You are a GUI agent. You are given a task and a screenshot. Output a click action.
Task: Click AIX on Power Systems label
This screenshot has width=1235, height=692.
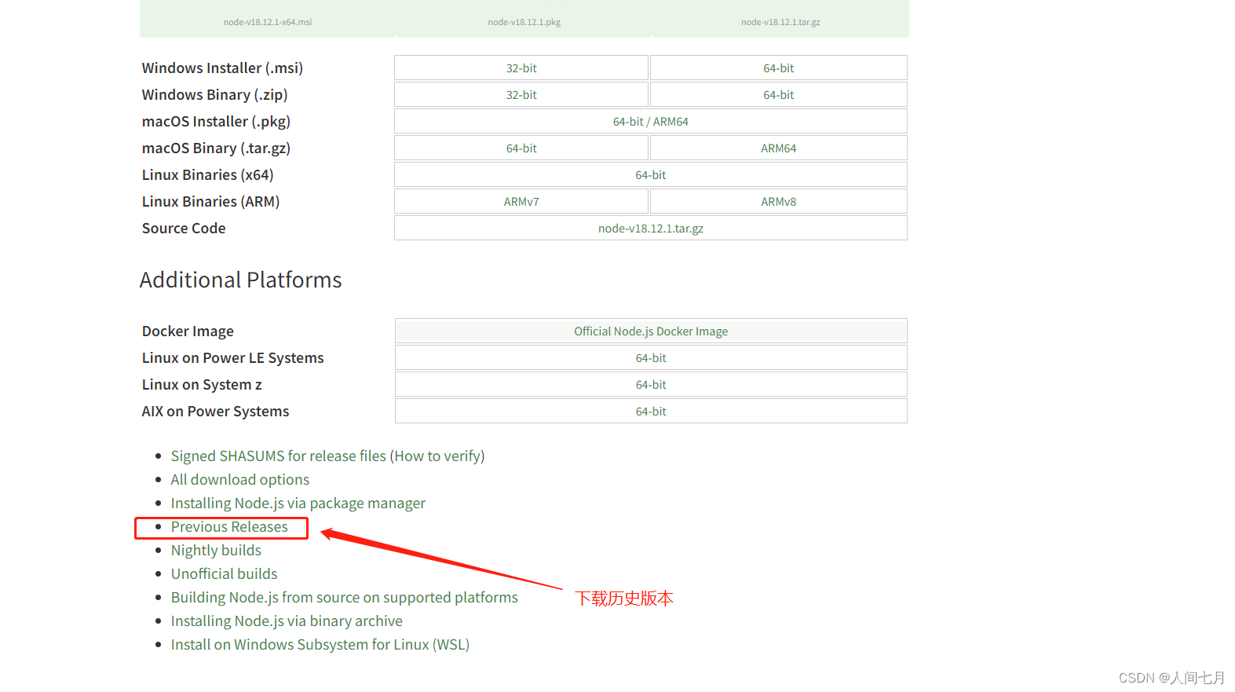pyautogui.click(x=215, y=412)
